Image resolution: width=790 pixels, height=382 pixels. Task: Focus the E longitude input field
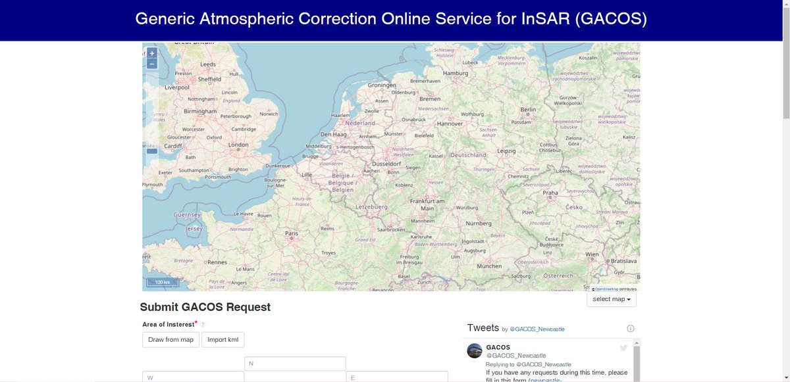coord(397,377)
